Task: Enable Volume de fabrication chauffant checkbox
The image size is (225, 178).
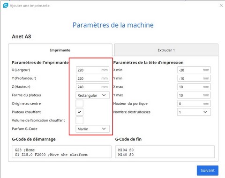Action: click(79, 121)
